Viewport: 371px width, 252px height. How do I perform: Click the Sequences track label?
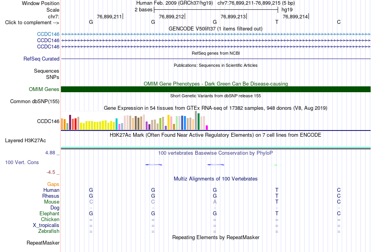pos(46,71)
